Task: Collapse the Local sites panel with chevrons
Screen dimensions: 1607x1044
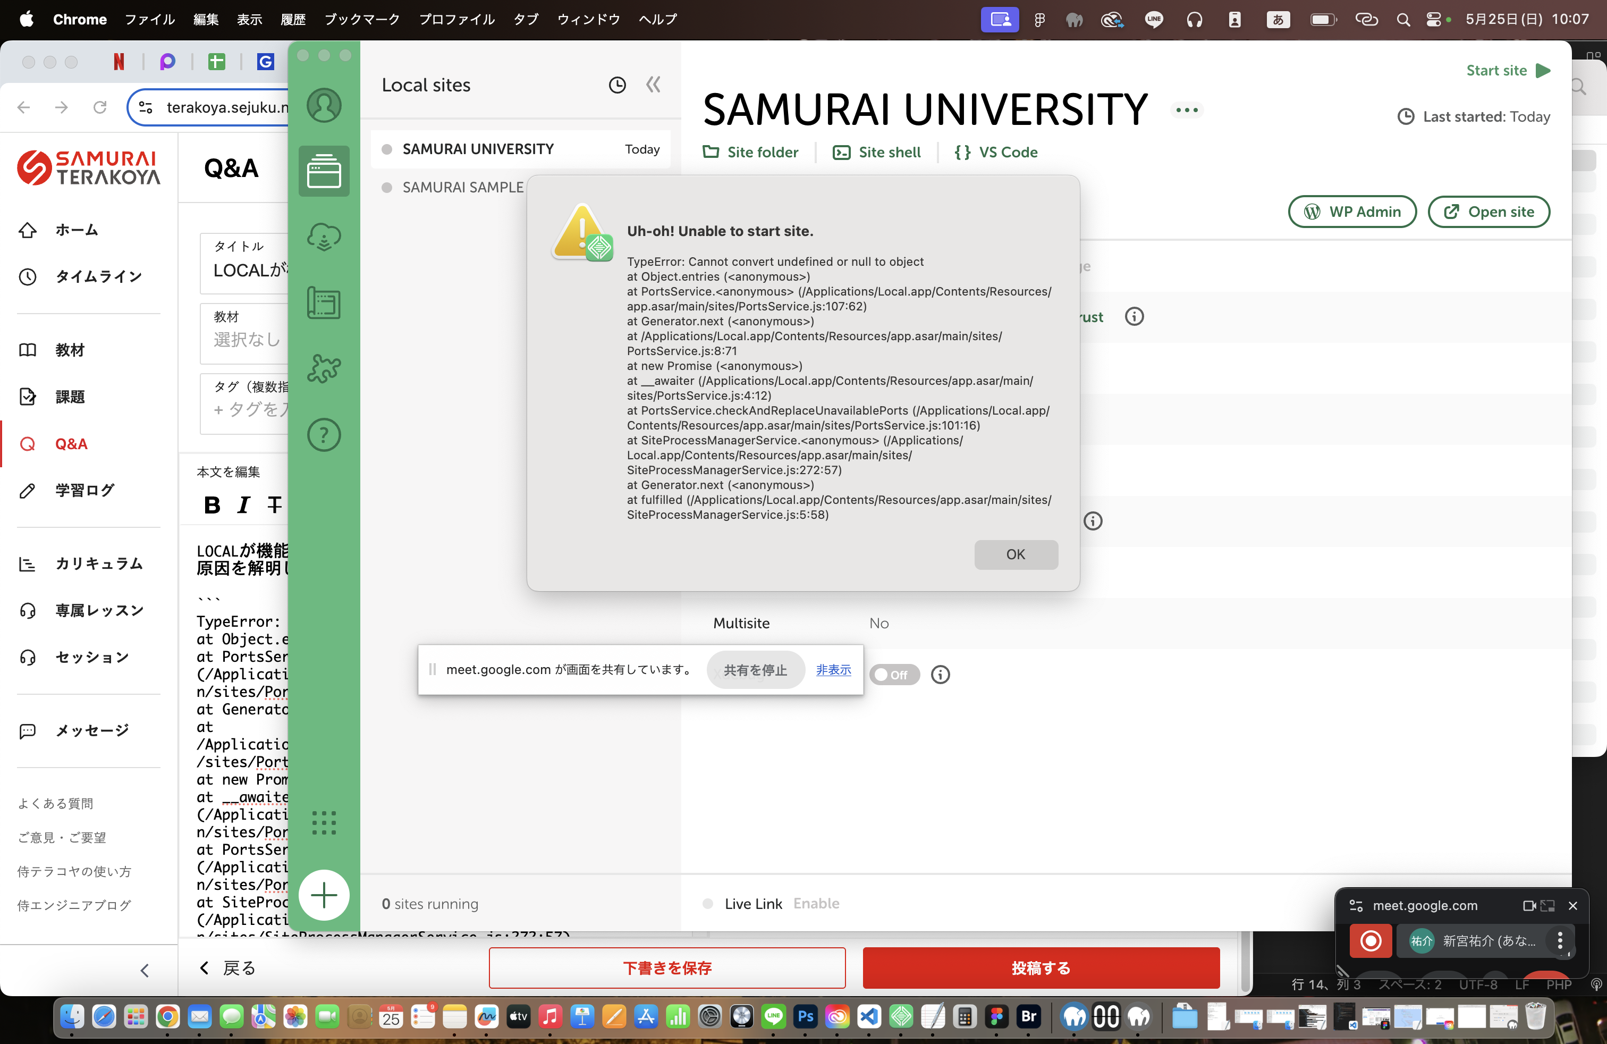Action: tap(653, 85)
